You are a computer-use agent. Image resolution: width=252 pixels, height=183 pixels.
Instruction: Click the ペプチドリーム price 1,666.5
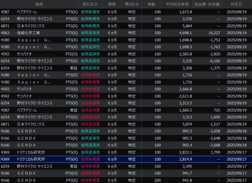[x=186, y=110]
